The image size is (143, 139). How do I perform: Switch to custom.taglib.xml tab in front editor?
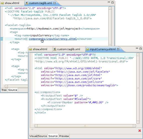68,49
